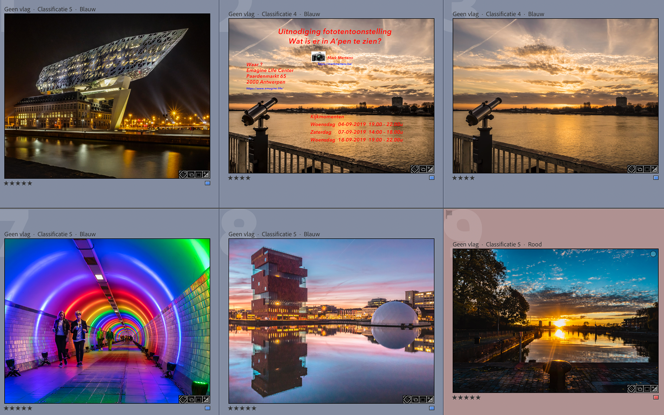Select the rainbow tunnel photo thumbnail
Image resolution: width=664 pixels, height=415 pixels.
107,321
